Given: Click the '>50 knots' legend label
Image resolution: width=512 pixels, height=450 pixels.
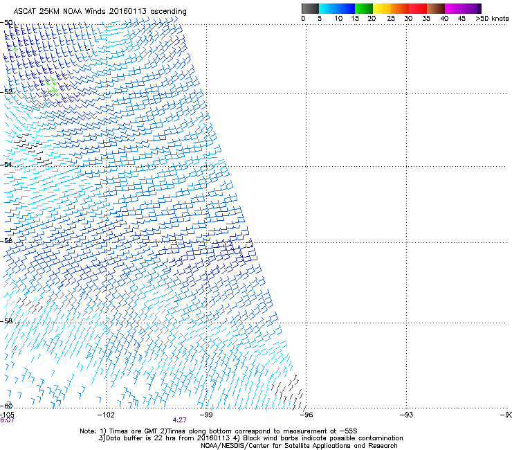Looking at the screenshot, I should (492, 19).
